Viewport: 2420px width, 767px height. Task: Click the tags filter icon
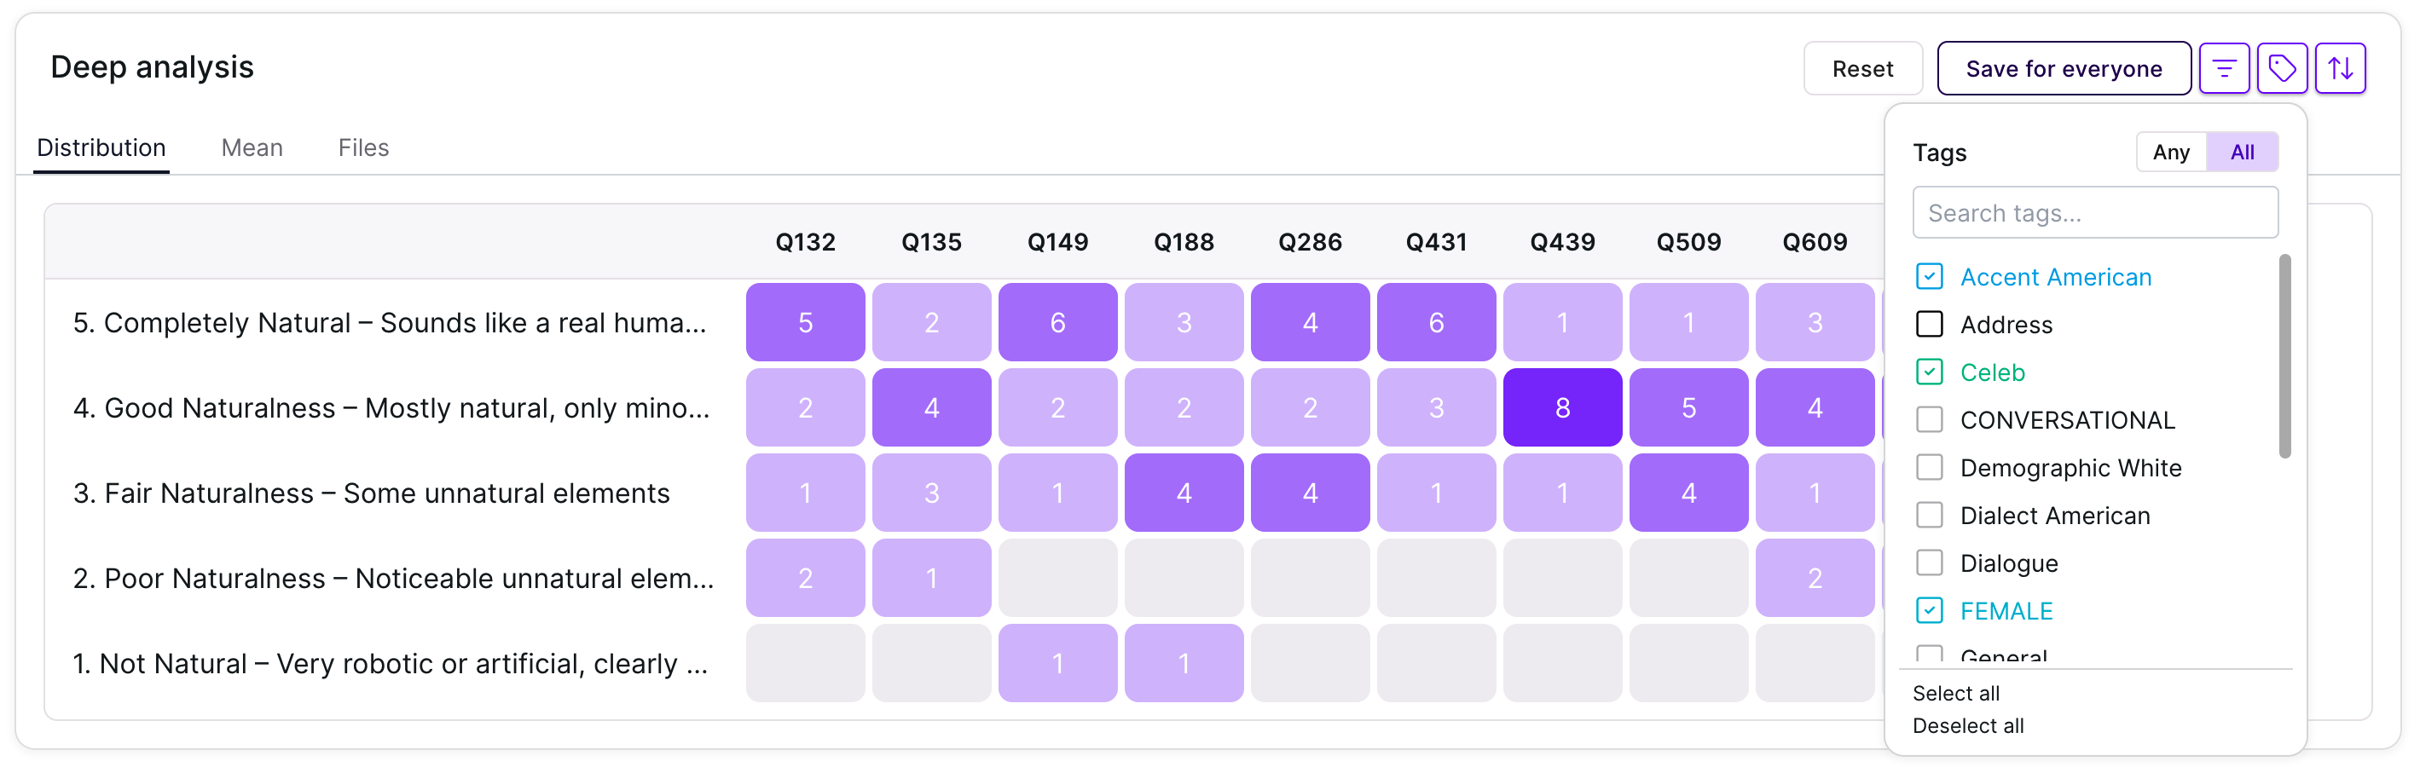click(x=2282, y=68)
